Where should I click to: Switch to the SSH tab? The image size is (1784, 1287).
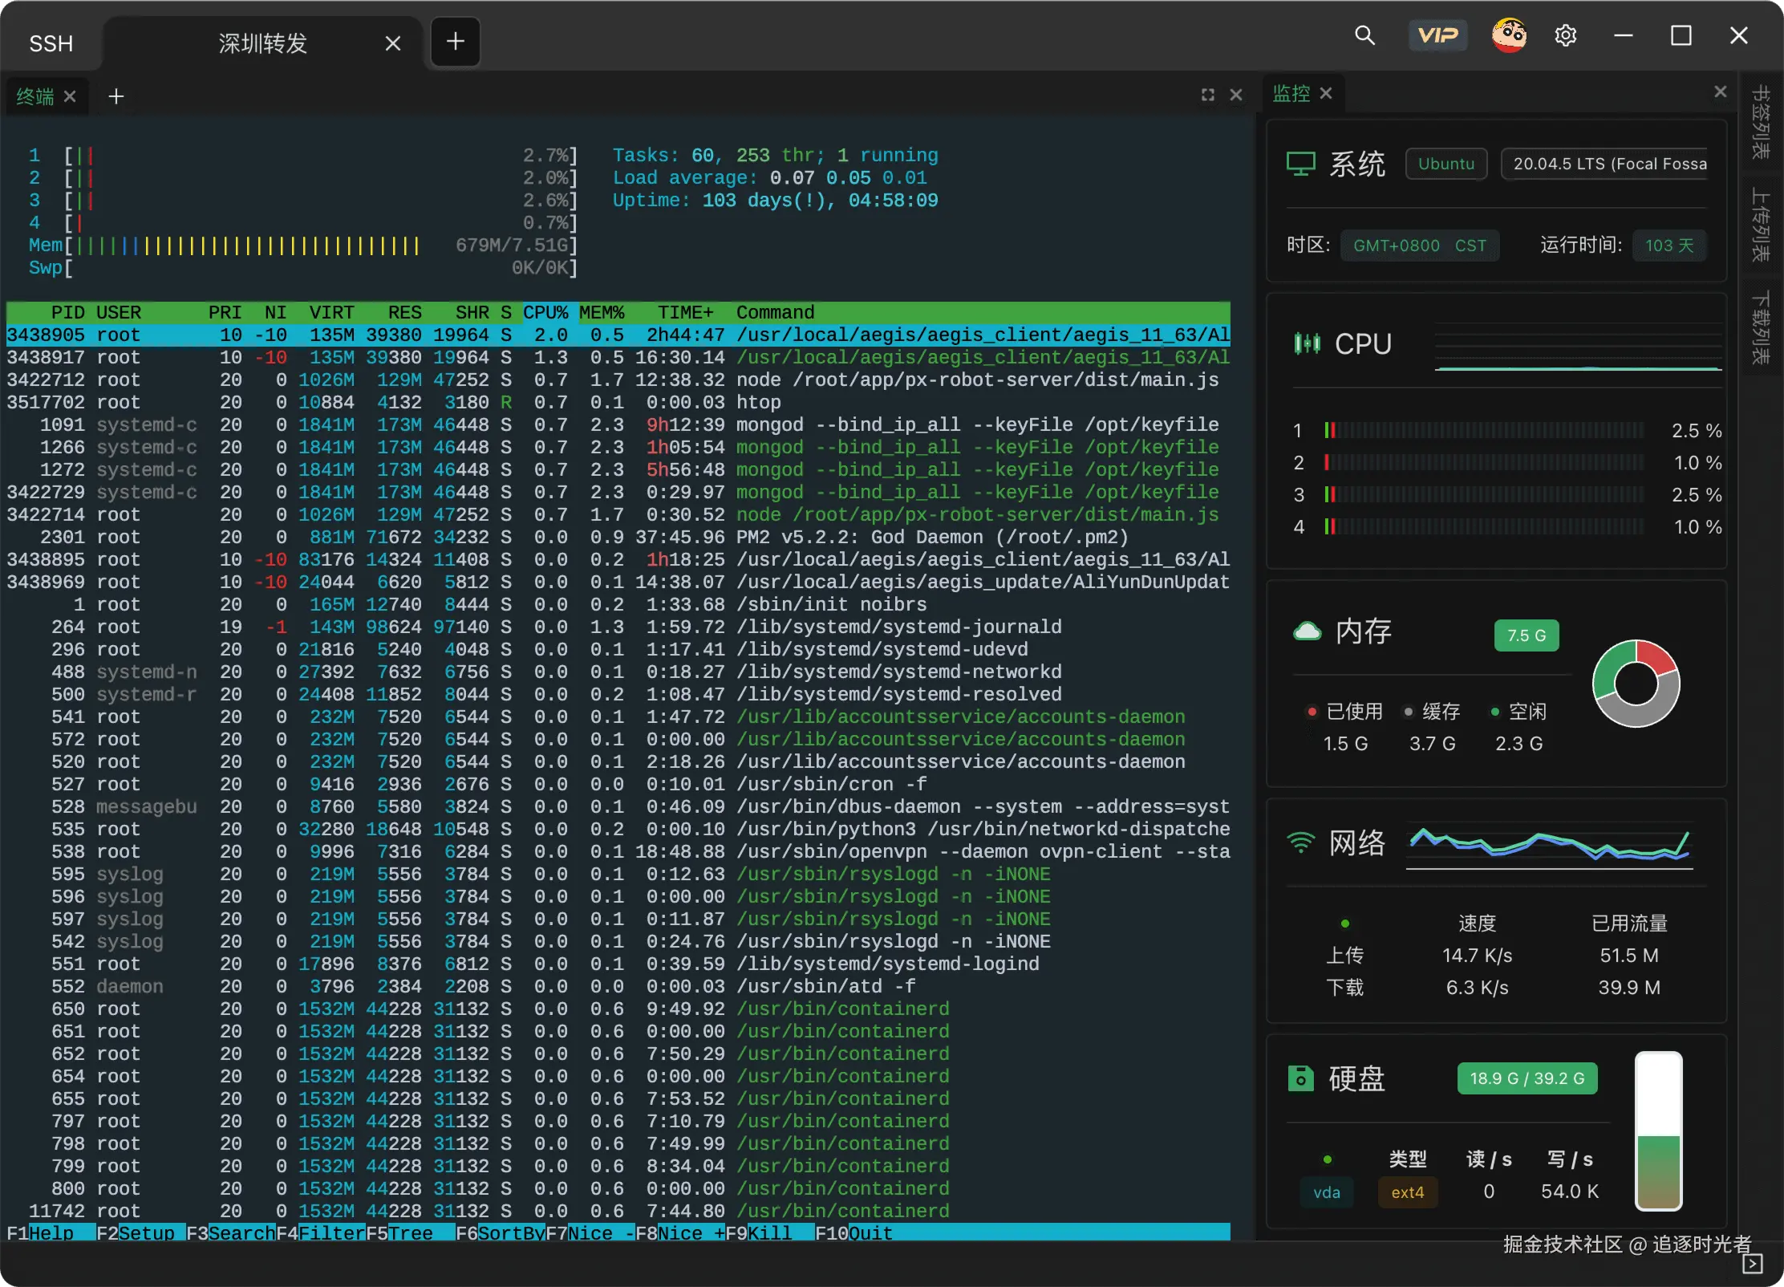point(51,43)
